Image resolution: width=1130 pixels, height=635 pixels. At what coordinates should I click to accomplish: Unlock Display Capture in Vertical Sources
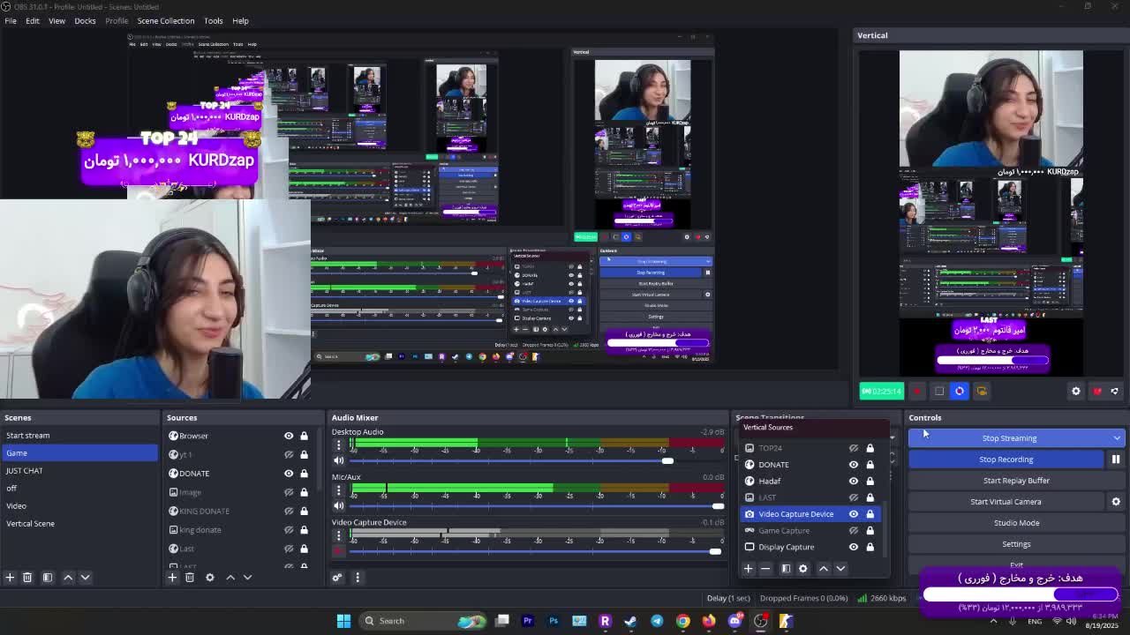[x=870, y=547]
